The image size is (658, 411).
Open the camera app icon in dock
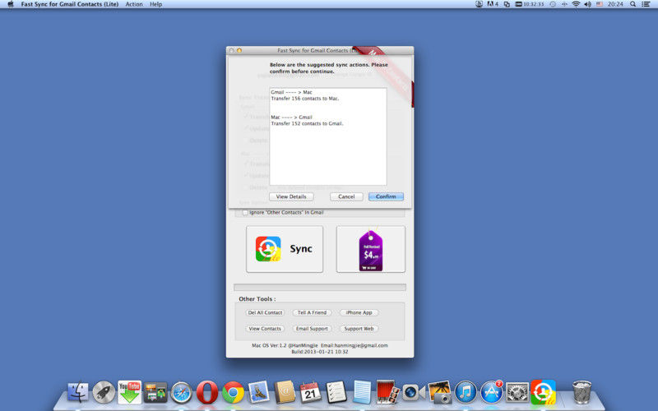pos(414,393)
